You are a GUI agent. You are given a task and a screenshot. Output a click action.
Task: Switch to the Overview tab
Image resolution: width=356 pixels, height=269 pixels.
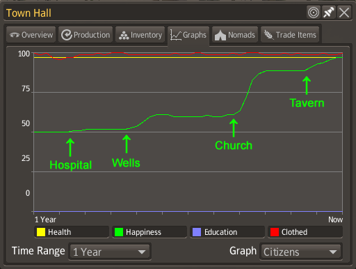pyautogui.click(x=31, y=35)
